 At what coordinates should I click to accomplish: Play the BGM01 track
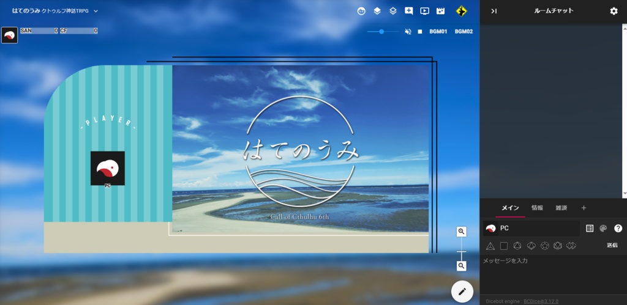pyautogui.click(x=438, y=32)
